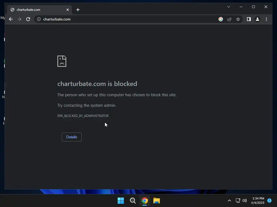
Task: Show hidden icons in the system tray
Action: 229,201
